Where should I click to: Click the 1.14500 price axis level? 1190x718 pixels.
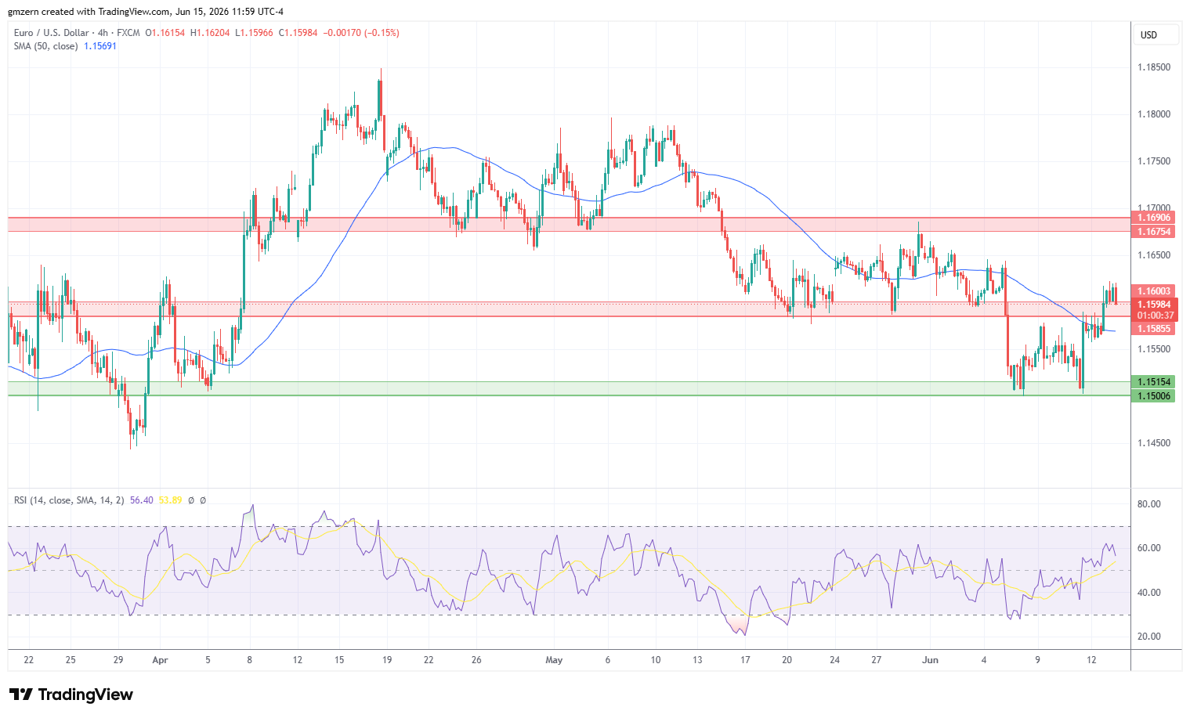(1154, 443)
